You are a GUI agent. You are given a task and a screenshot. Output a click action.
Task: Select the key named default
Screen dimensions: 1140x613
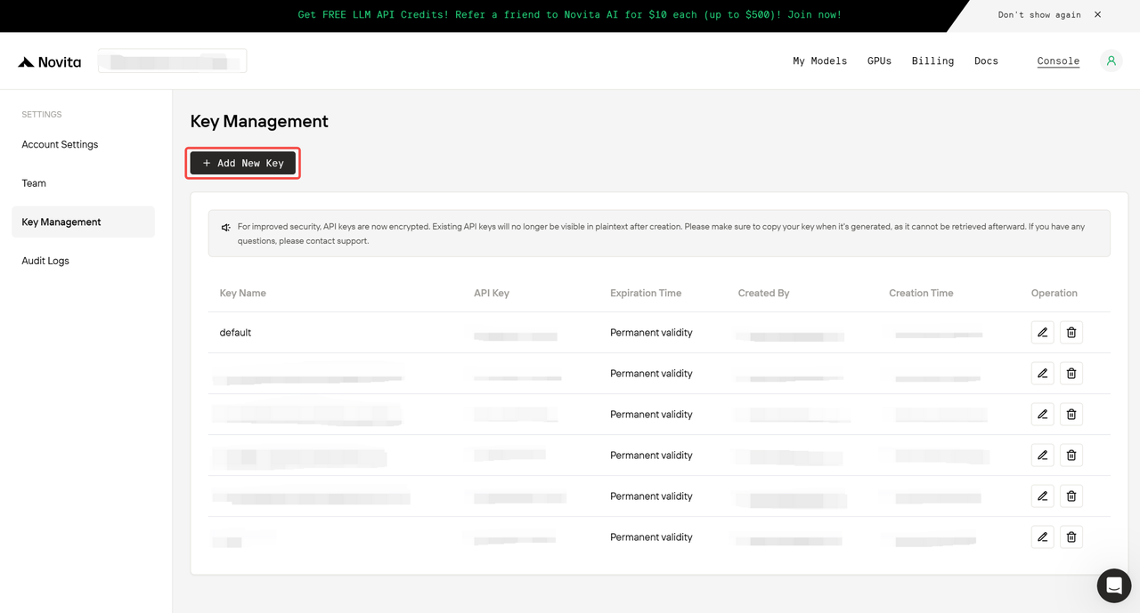(235, 333)
